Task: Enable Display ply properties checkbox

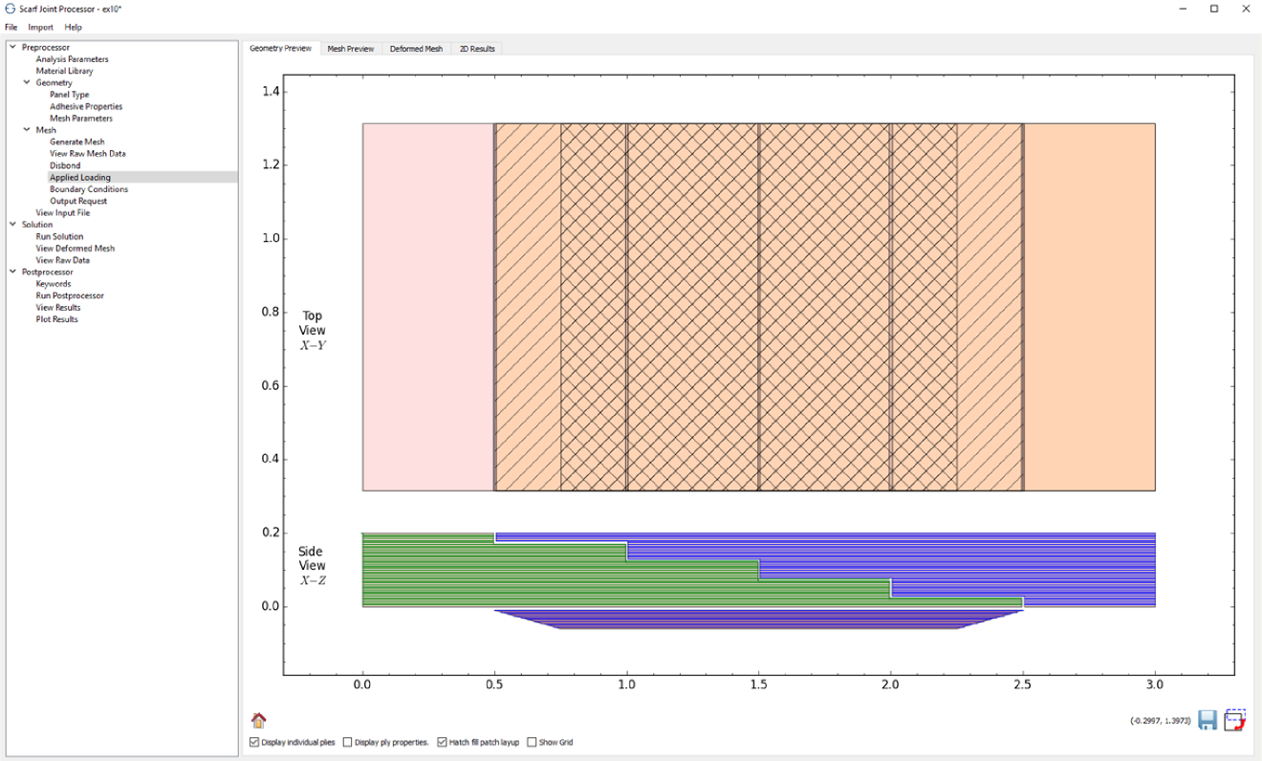Action: (347, 742)
